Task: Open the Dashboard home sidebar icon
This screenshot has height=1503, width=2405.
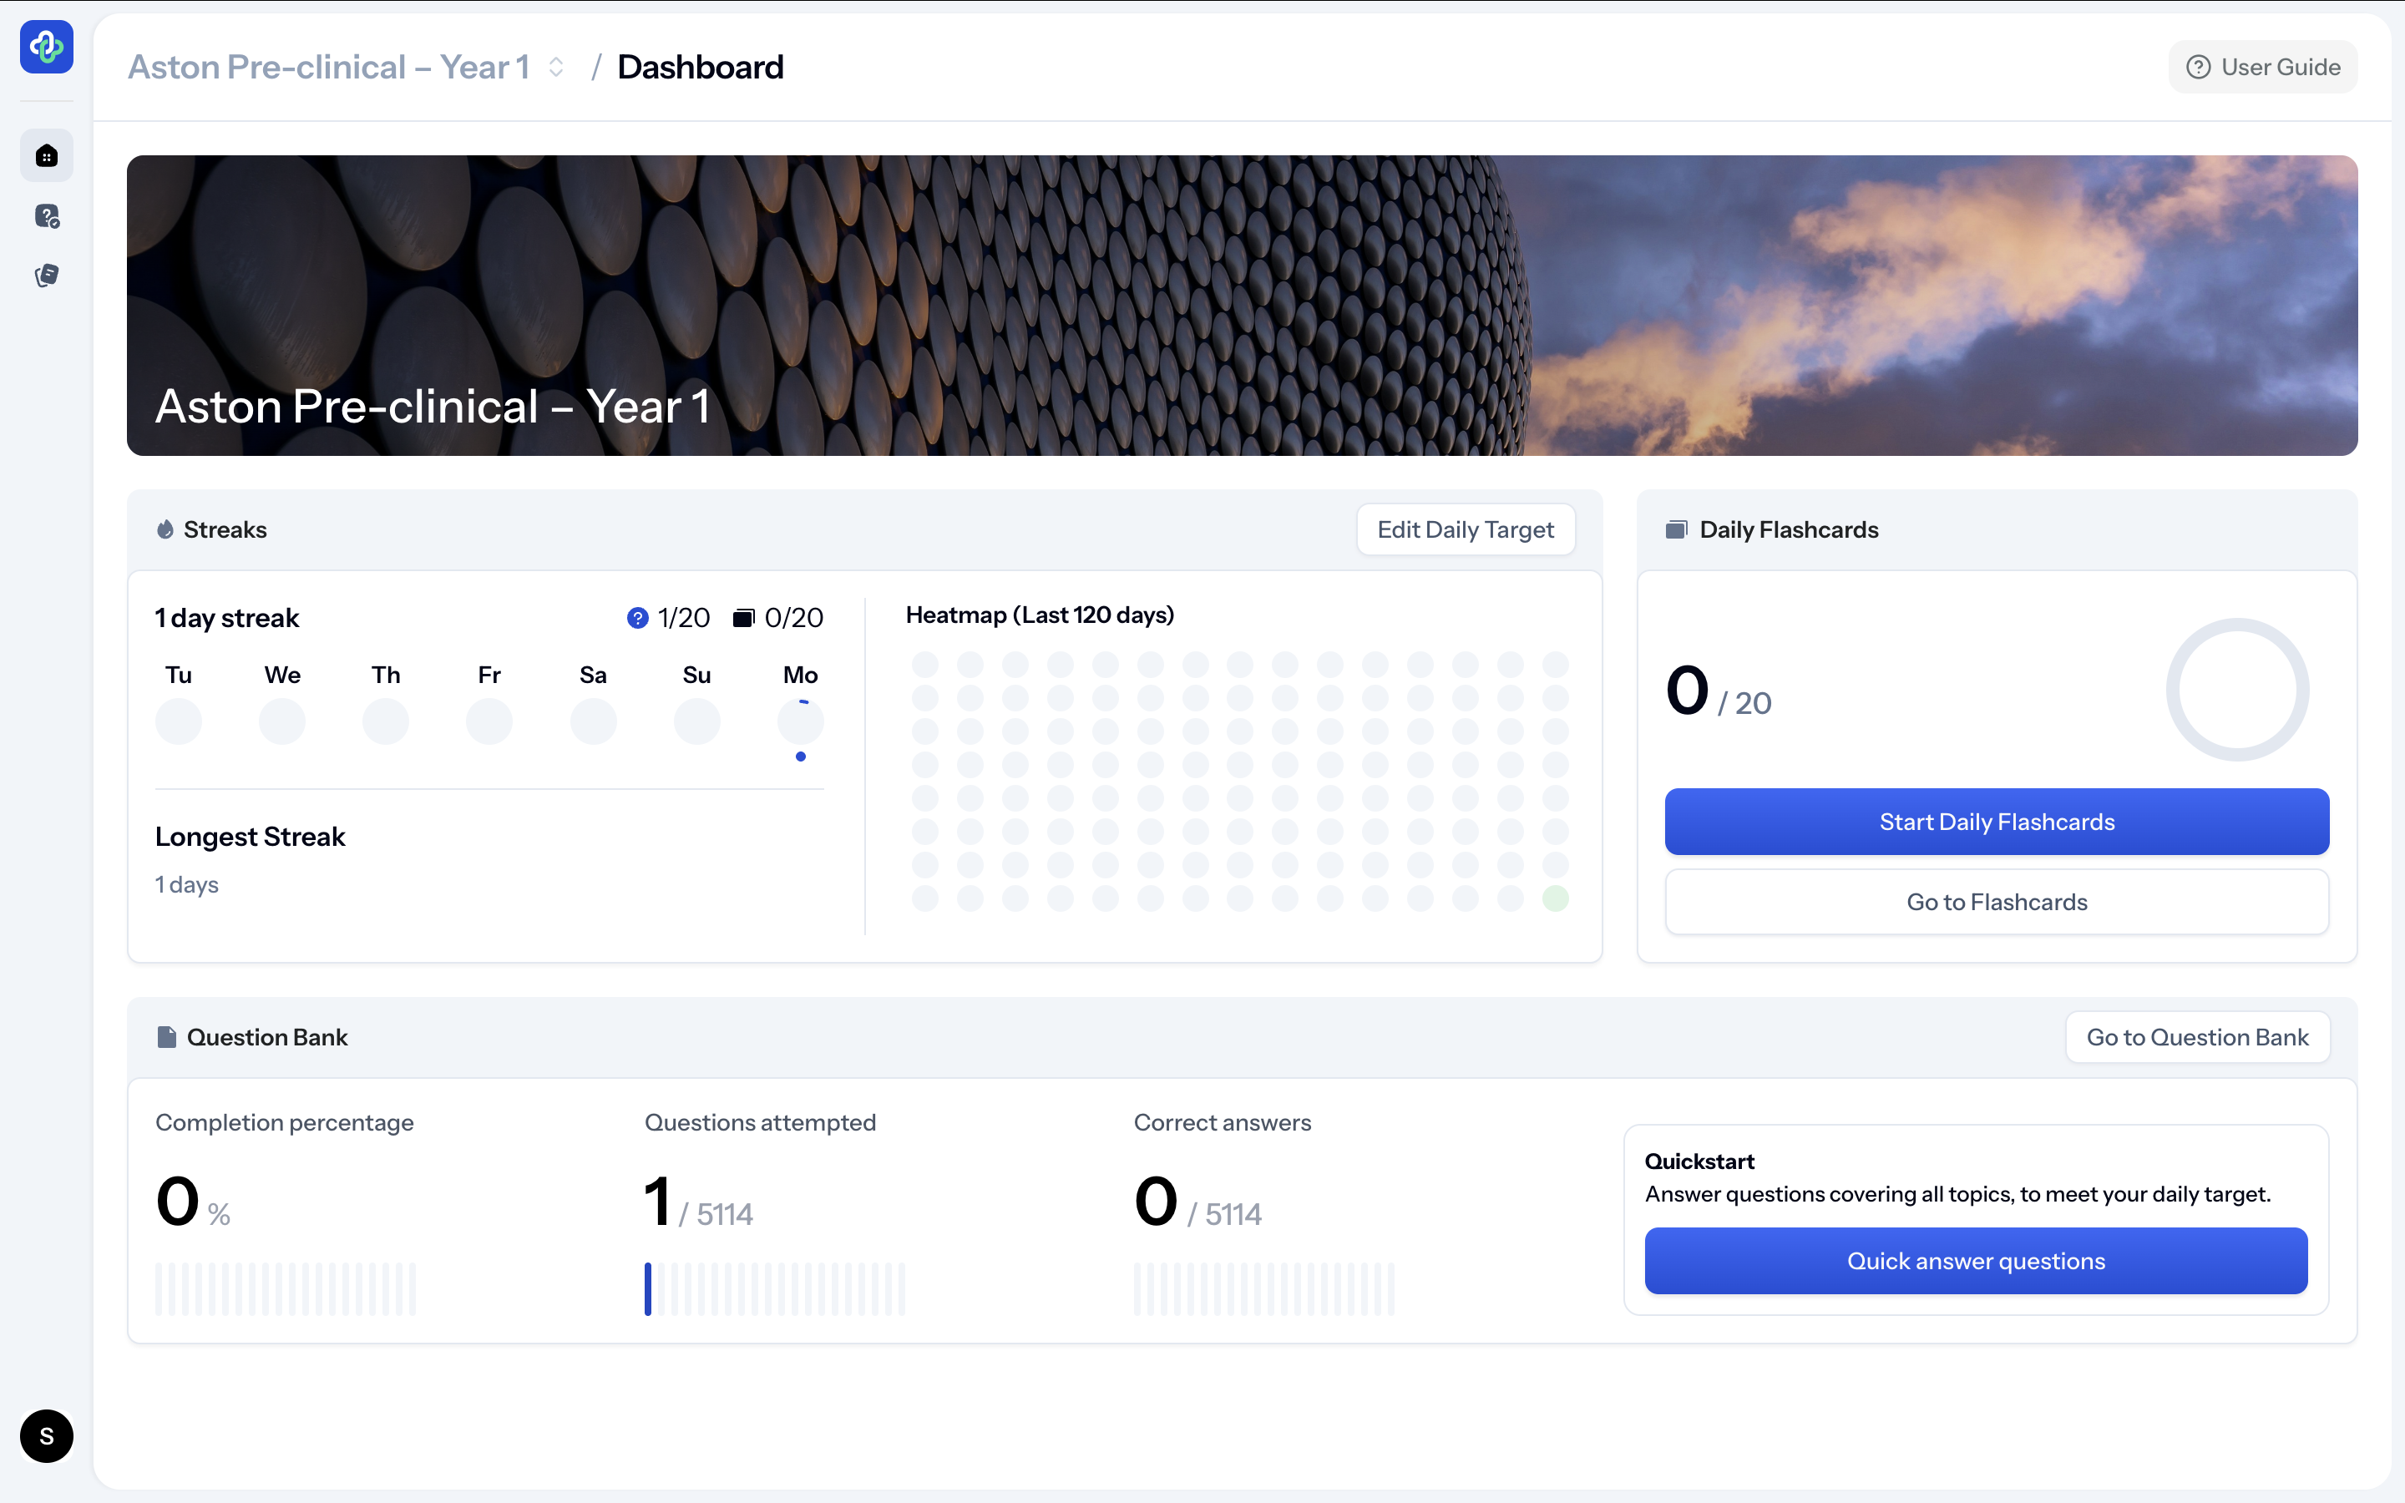Action: [x=46, y=156]
